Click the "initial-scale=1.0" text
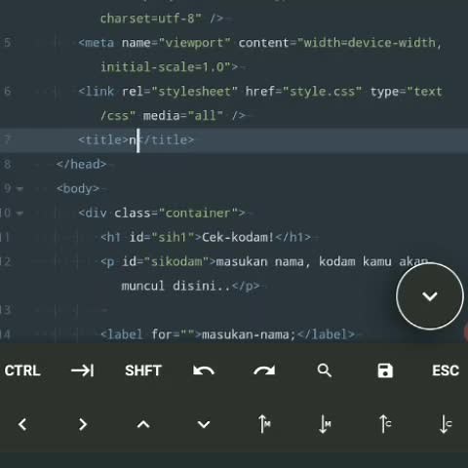Image resolution: width=468 pixels, height=468 pixels. pyautogui.click(x=166, y=67)
